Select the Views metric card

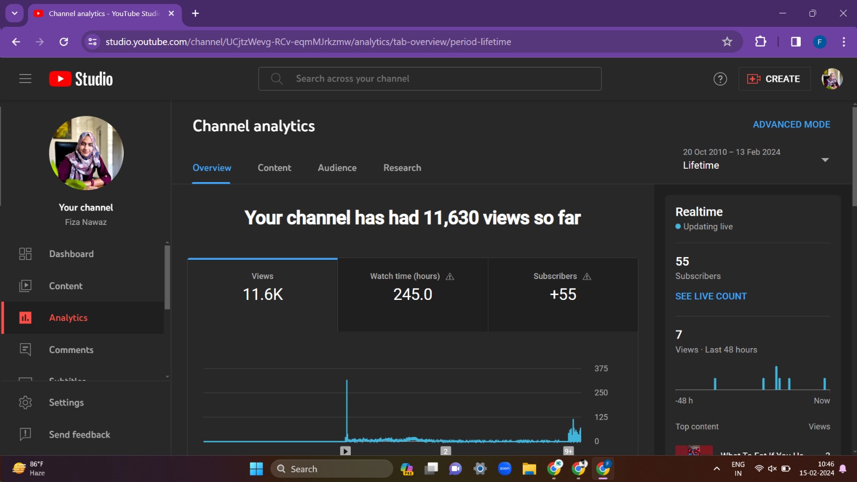[262, 295]
